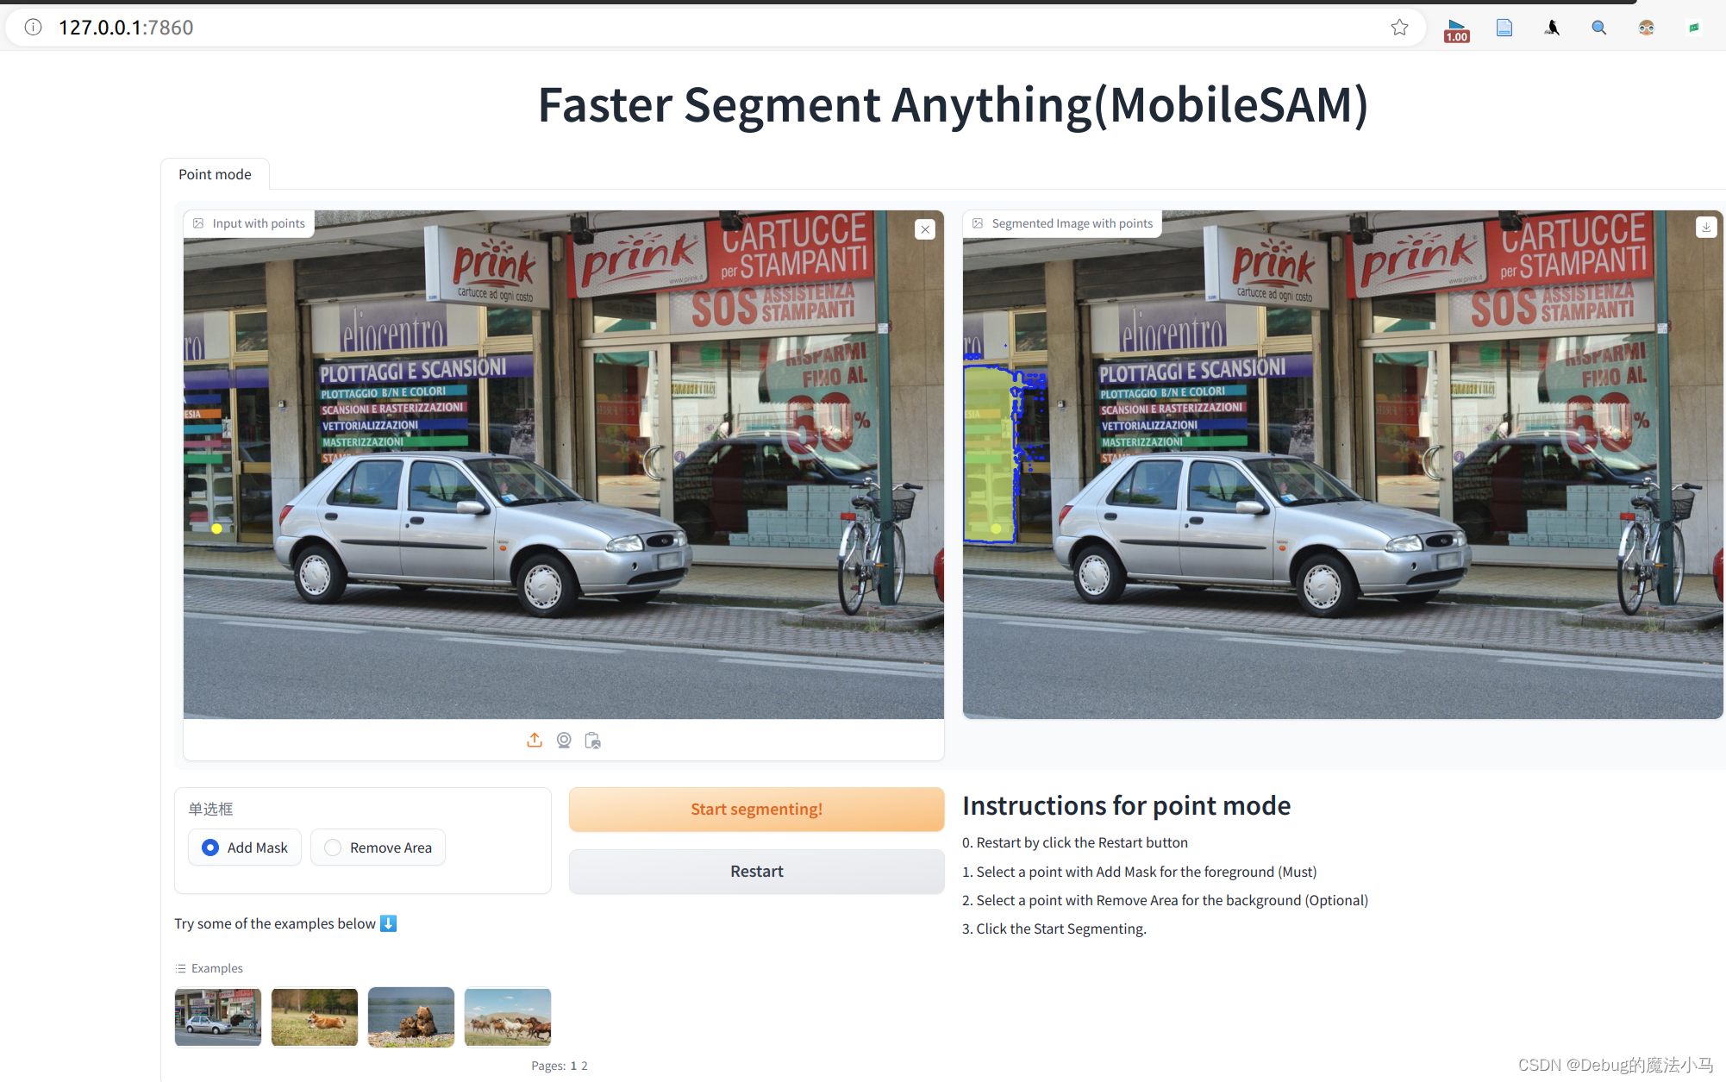Click the Start segmenting button

[756, 808]
